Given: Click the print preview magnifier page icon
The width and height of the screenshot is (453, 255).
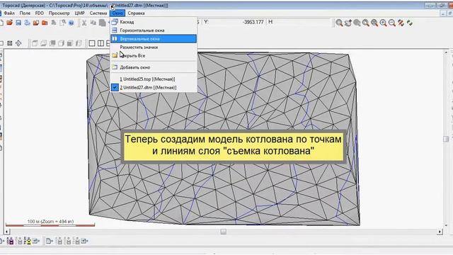Looking at the screenshot, I should pyautogui.click(x=62, y=23).
